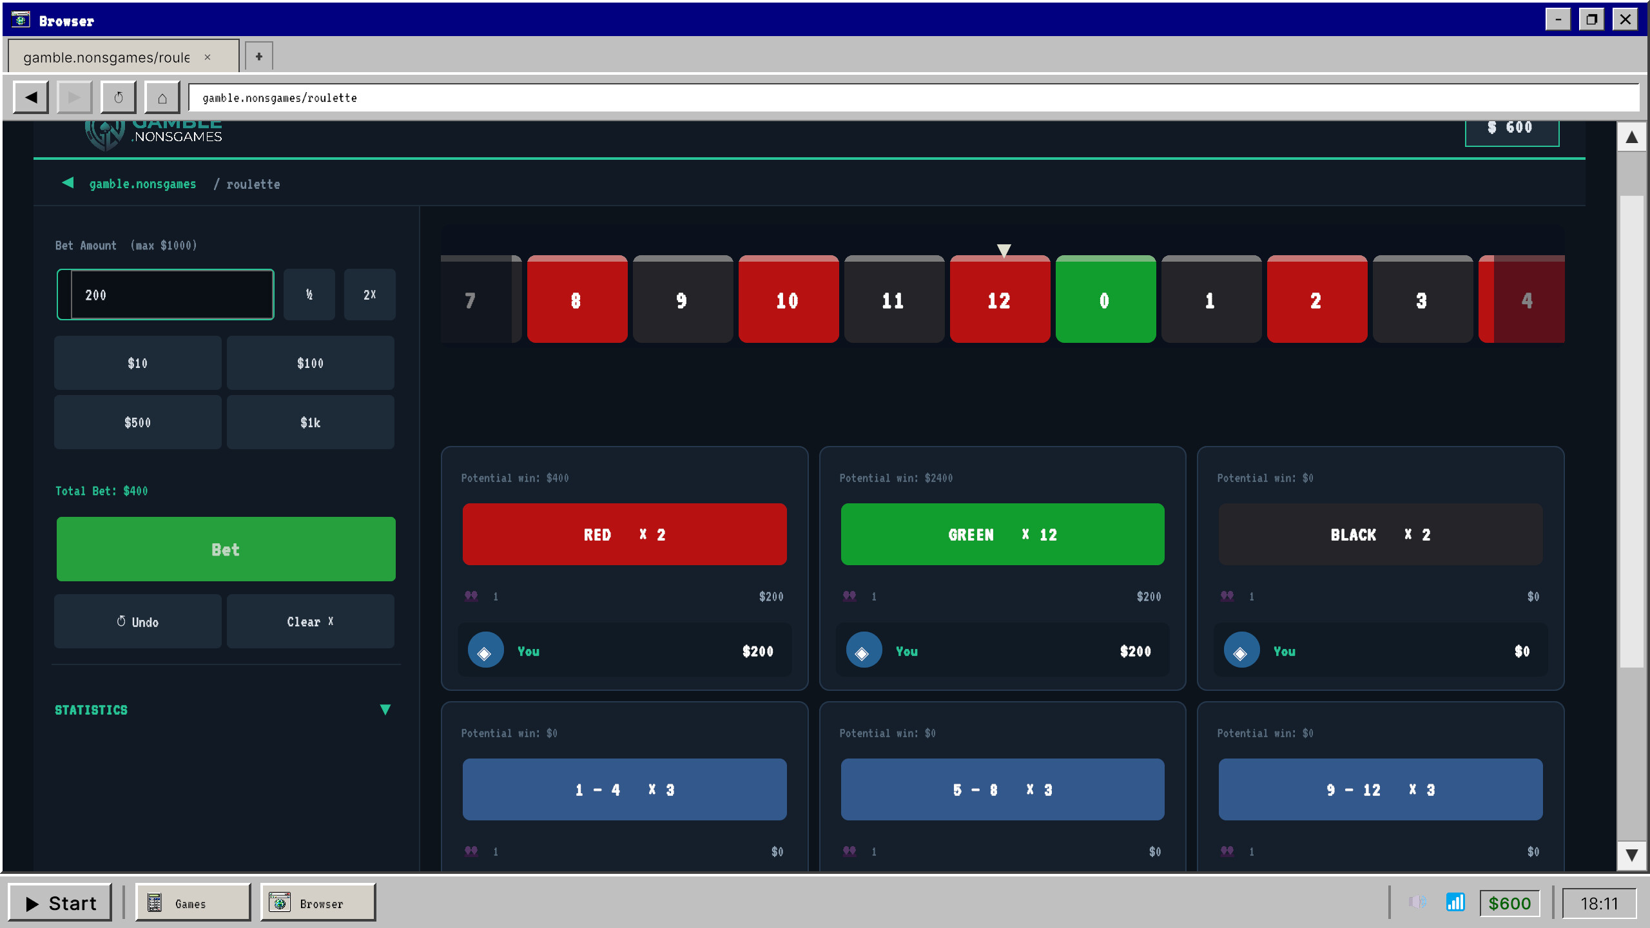Add the $1k chip amount
1650x928 pixels.
tap(311, 422)
